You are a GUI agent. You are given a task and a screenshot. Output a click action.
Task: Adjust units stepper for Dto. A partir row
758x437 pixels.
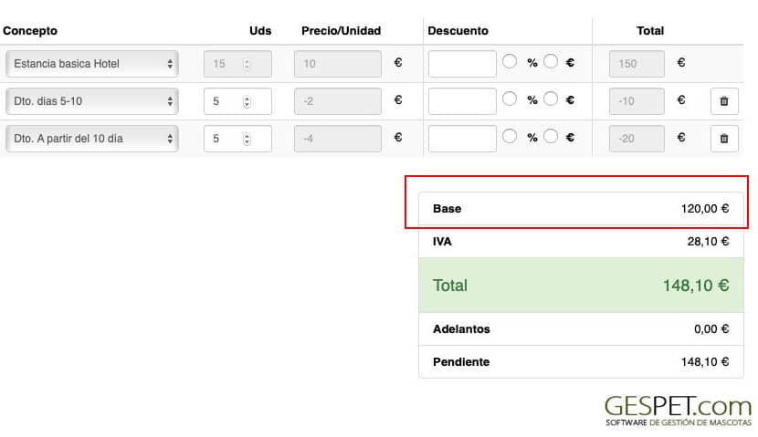pos(247,139)
